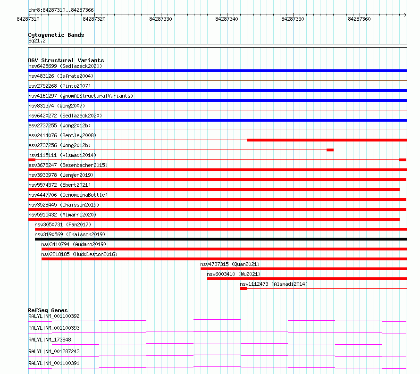Image resolution: width=420 pixels, height=374 pixels.
Task: Select nsv5574372 (Ebert2021) label
Action: [59, 185]
